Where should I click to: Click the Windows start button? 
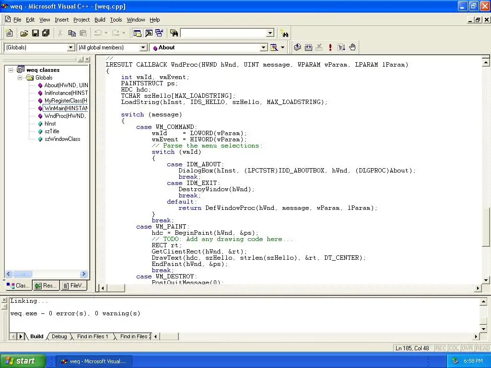[x=23, y=361]
